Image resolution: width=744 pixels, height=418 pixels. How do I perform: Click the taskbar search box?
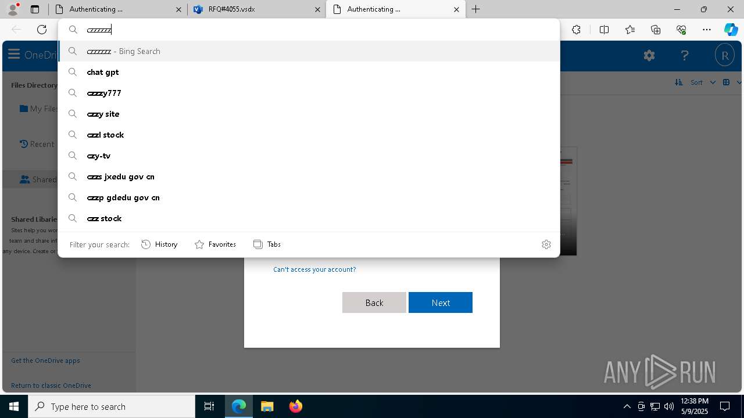click(112, 406)
